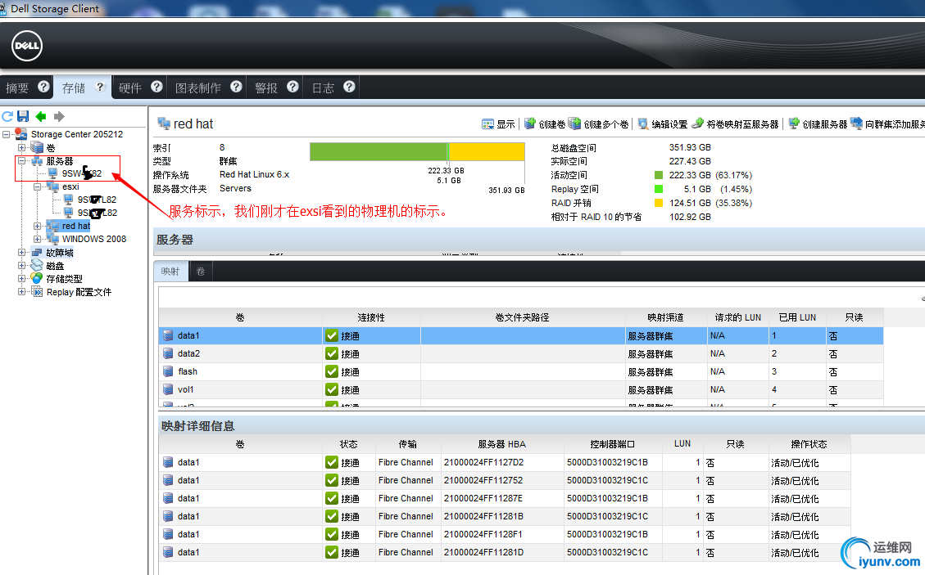
Task: Sort by the 请求的 LUN column header
Action: click(x=738, y=317)
